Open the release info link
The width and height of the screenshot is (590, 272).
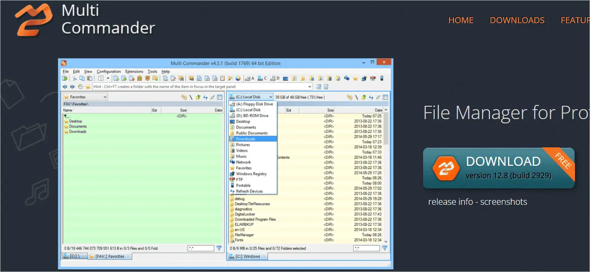pyautogui.click(x=451, y=202)
